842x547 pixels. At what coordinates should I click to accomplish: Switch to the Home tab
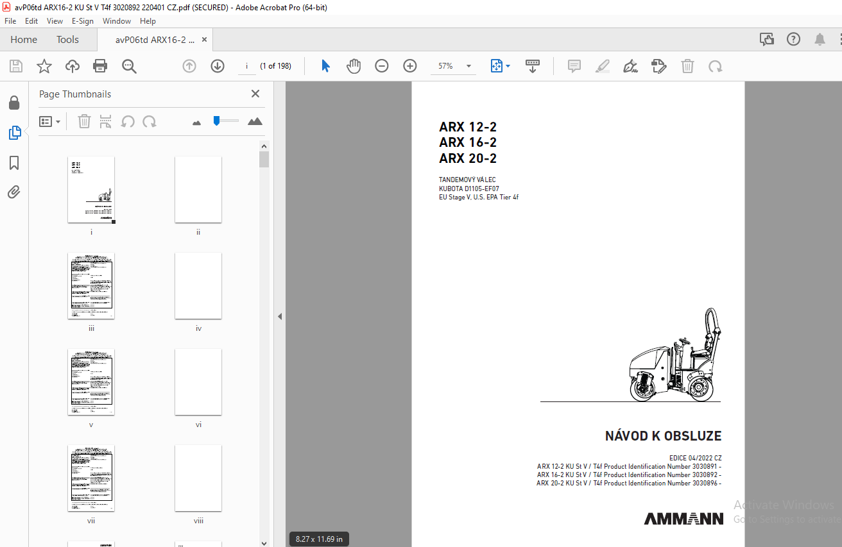24,40
